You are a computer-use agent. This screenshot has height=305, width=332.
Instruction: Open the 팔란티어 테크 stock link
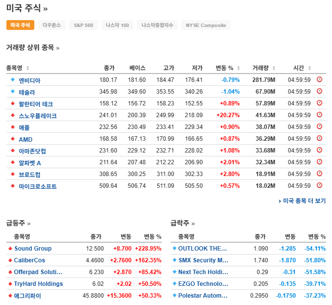[x=36, y=104]
